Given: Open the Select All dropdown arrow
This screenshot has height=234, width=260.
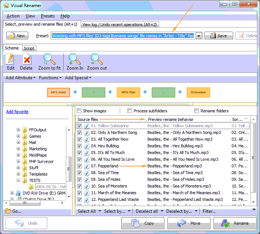Looking at the screenshot, I should pyautogui.click(x=100, y=211).
